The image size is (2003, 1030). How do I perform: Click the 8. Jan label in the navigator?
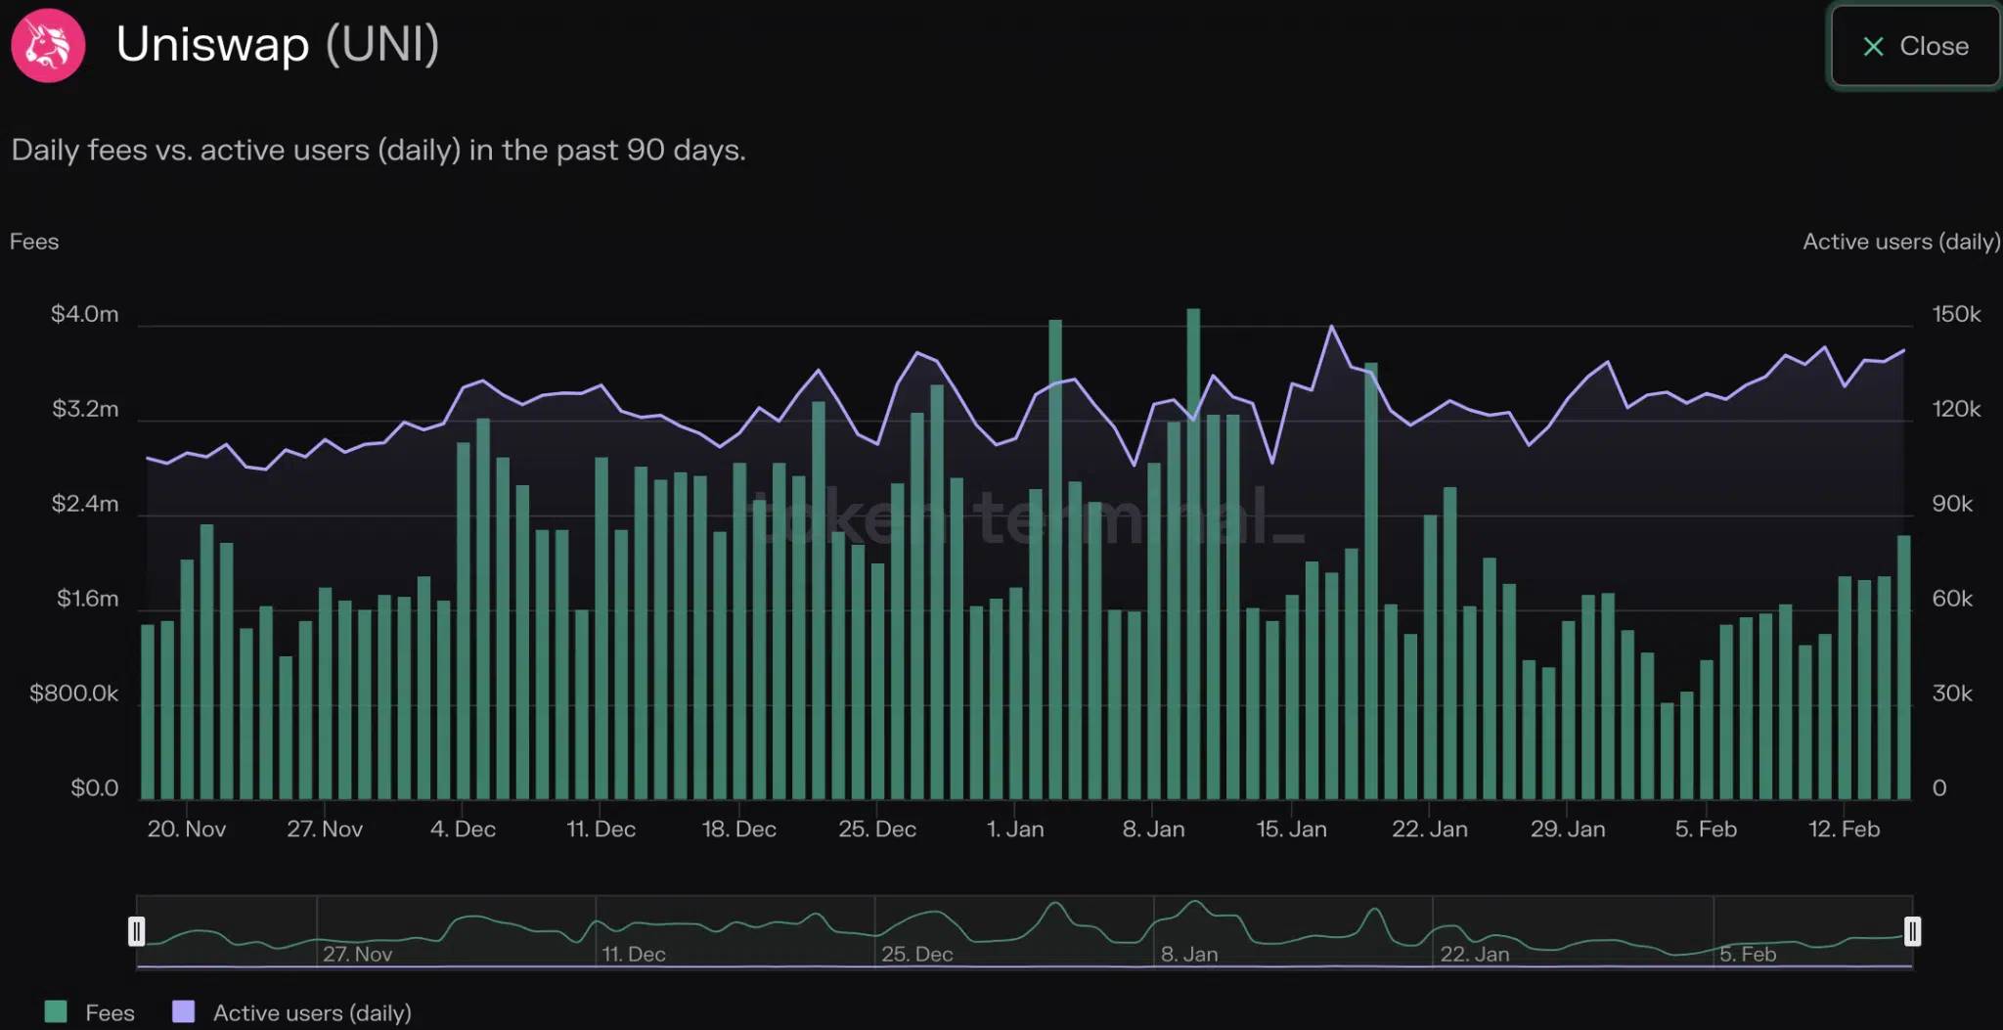pyautogui.click(x=1189, y=954)
